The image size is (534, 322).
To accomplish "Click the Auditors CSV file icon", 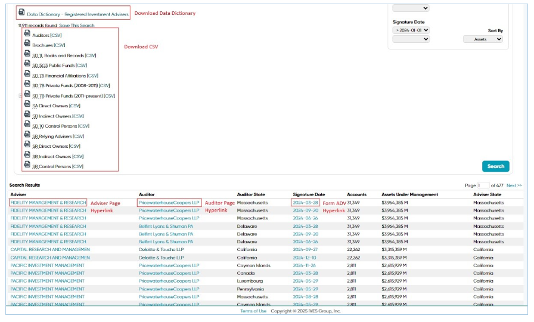I will pos(27,33).
